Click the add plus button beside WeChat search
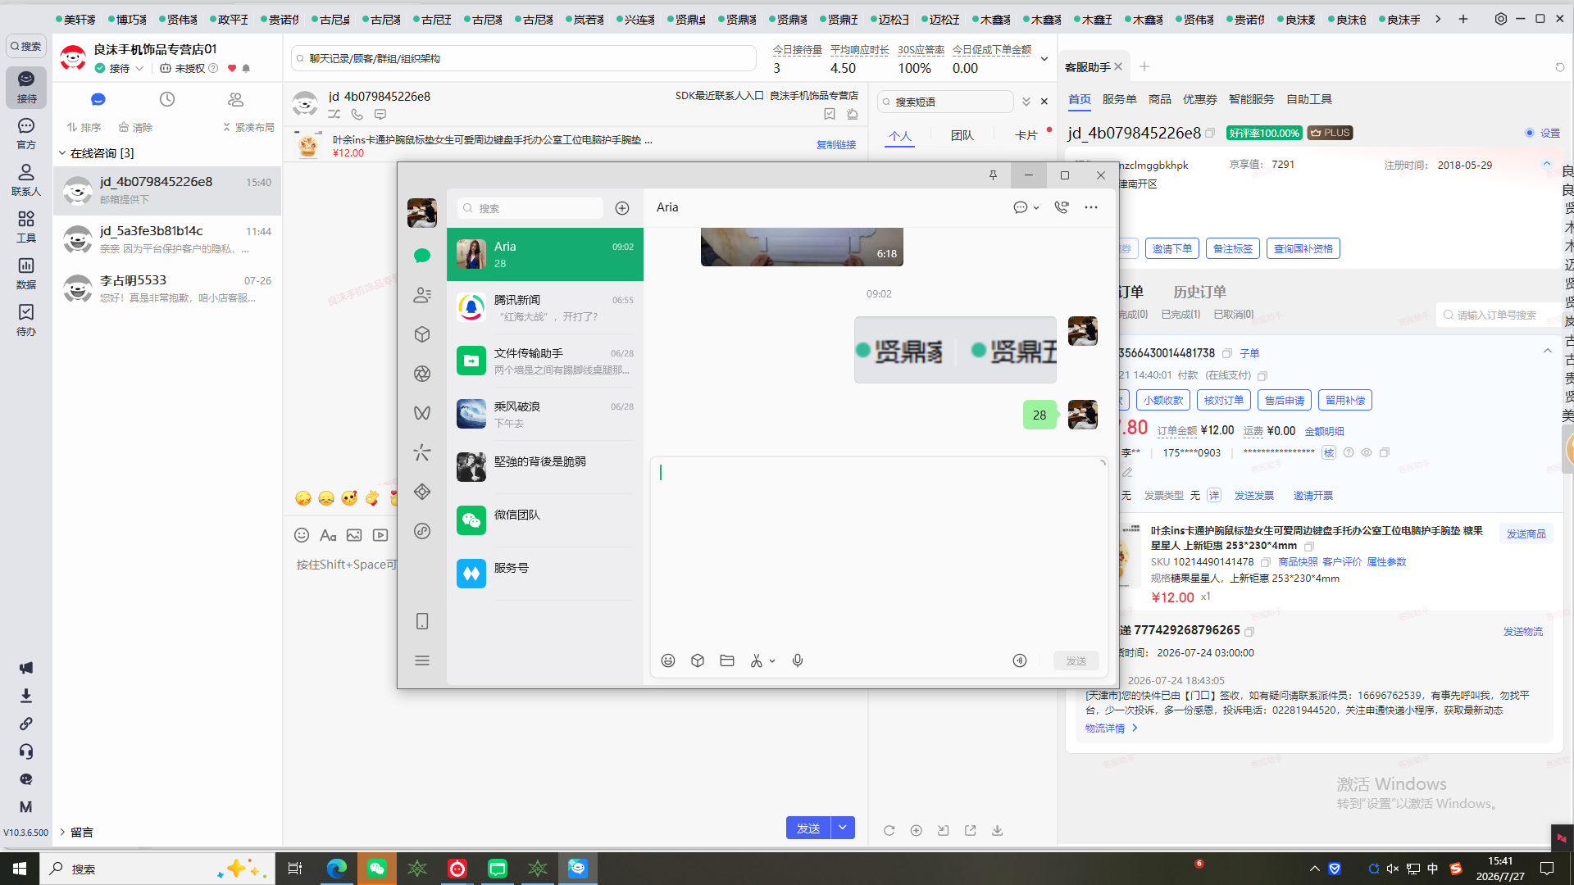Image resolution: width=1574 pixels, height=885 pixels. tap(622, 208)
